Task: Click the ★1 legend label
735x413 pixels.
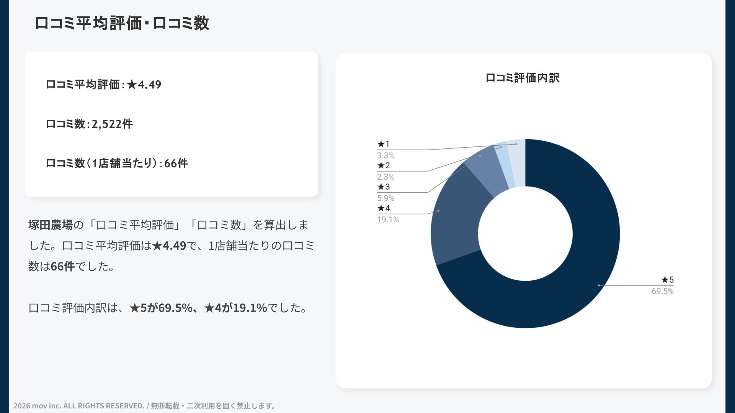Action: (x=383, y=144)
